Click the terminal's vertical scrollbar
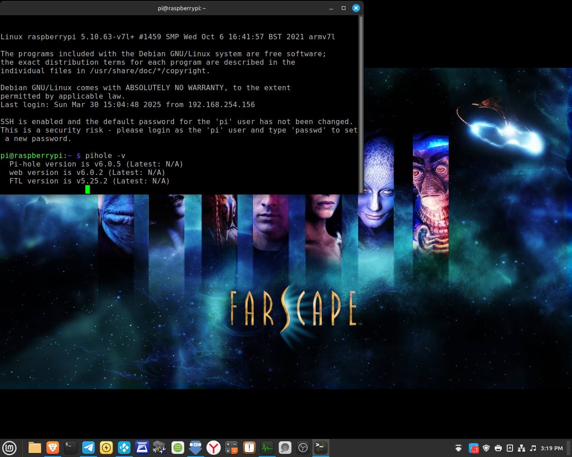The width and height of the screenshot is (572, 457). click(361, 103)
